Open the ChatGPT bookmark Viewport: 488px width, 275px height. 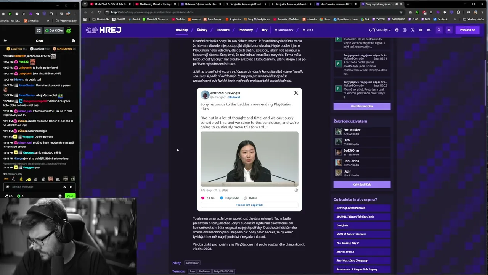pyautogui.click(x=119, y=19)
